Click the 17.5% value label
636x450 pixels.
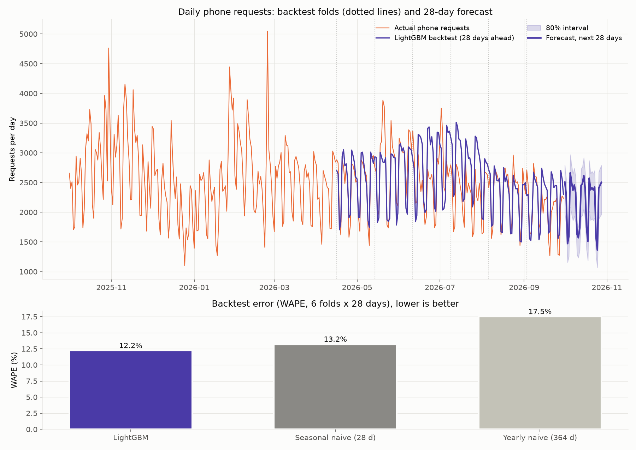(540, 312)
